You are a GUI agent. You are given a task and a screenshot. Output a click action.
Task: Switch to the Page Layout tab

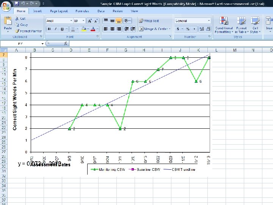[59, 11]
